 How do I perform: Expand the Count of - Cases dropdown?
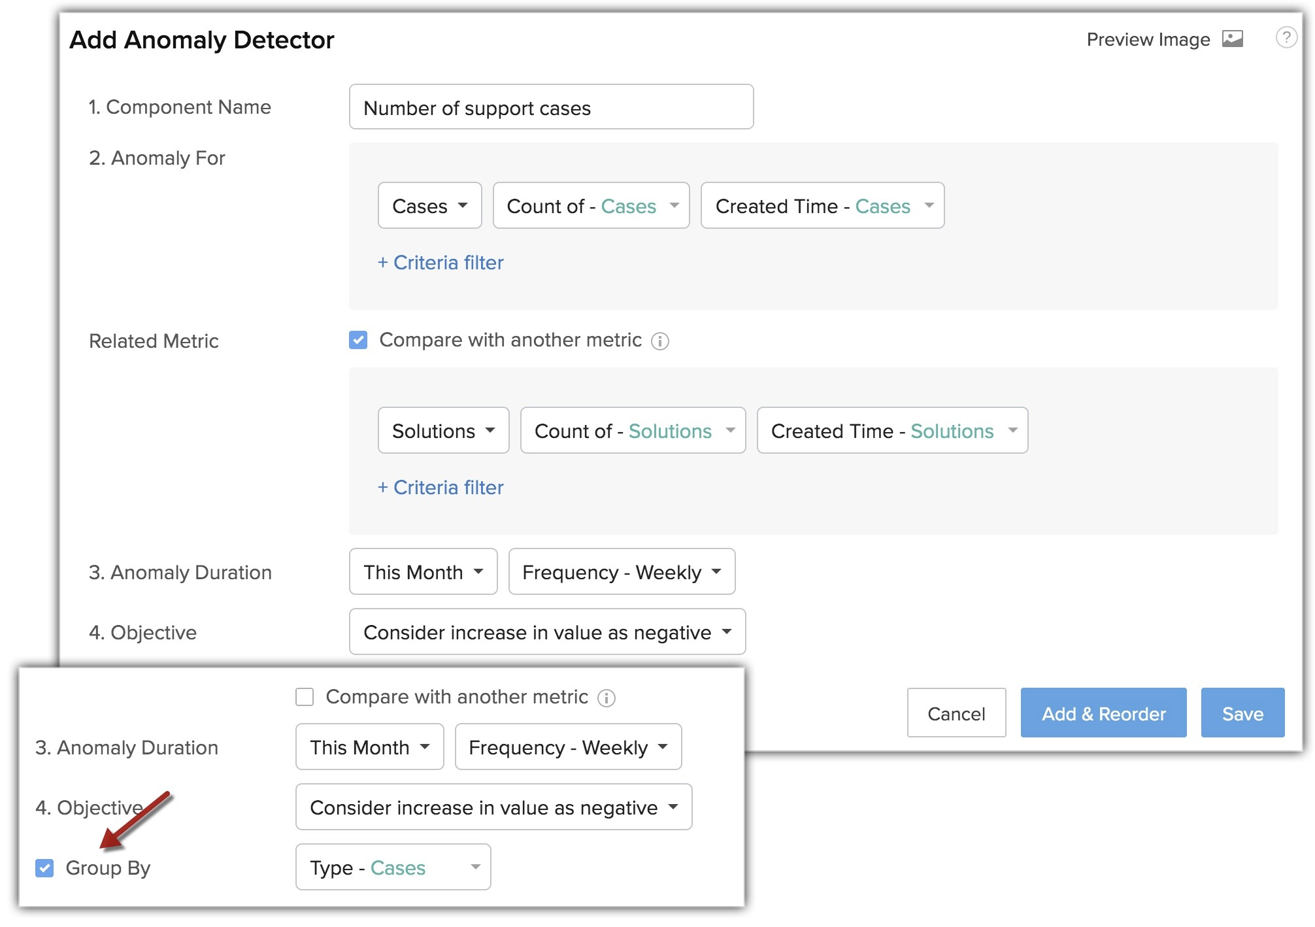(x=591, y=206)
